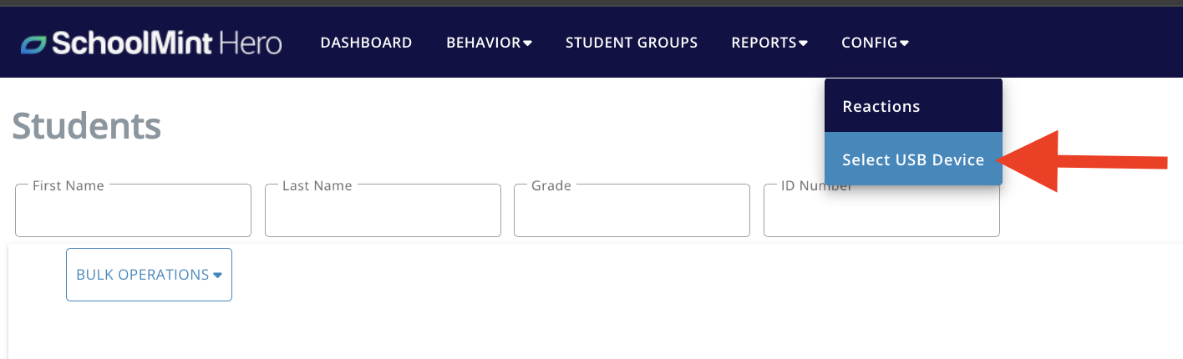The height and width of the screenshot is (359, 1183).
Task: Click into the ID Number field
Action: (x=881, y=210)
